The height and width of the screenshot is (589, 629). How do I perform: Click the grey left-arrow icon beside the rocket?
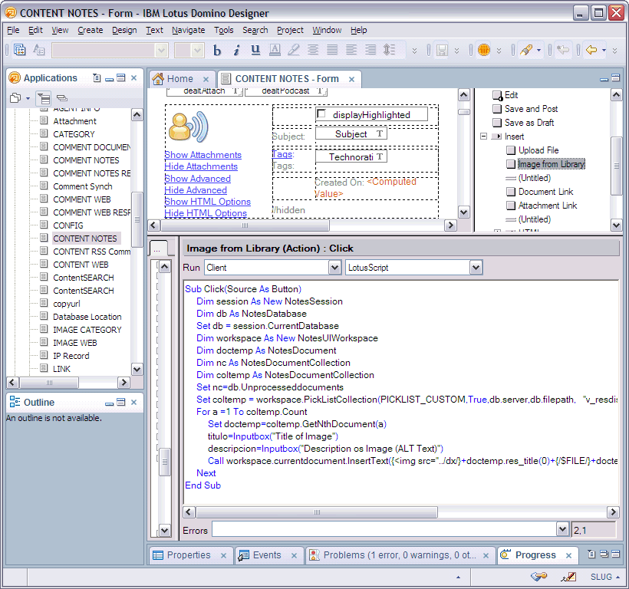tap(563, 50)
